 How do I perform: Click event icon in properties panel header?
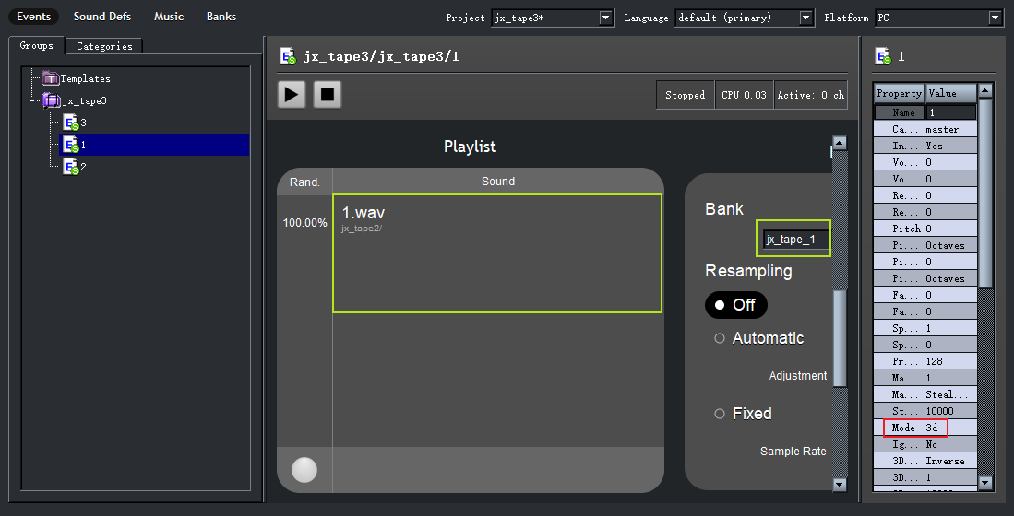click(x=883, y=56)
